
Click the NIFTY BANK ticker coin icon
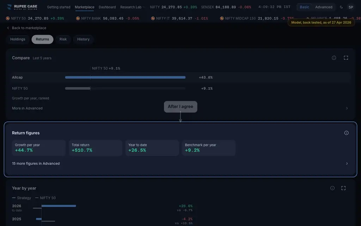pyautogui.click(x=78, y=18)
